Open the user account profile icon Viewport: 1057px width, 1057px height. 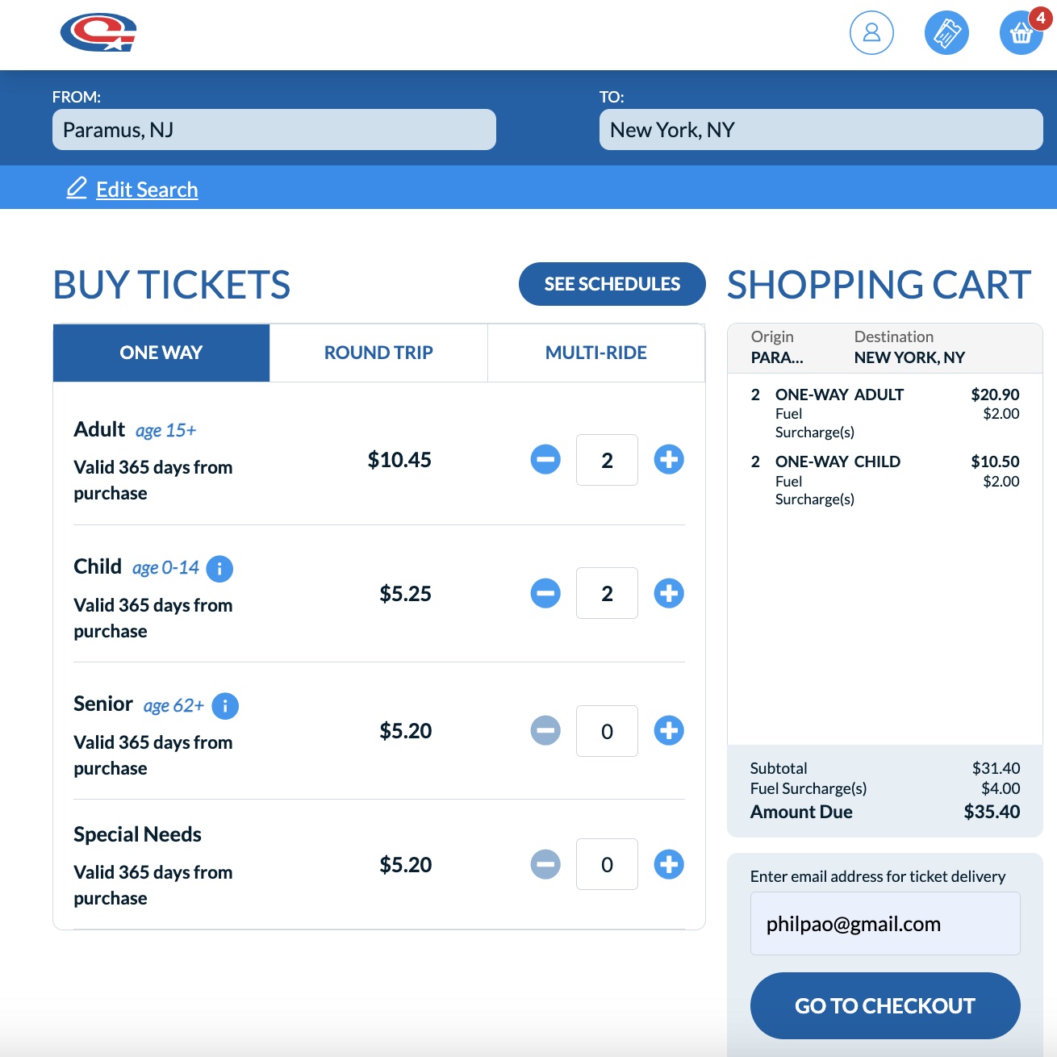(x=871, y=33)
